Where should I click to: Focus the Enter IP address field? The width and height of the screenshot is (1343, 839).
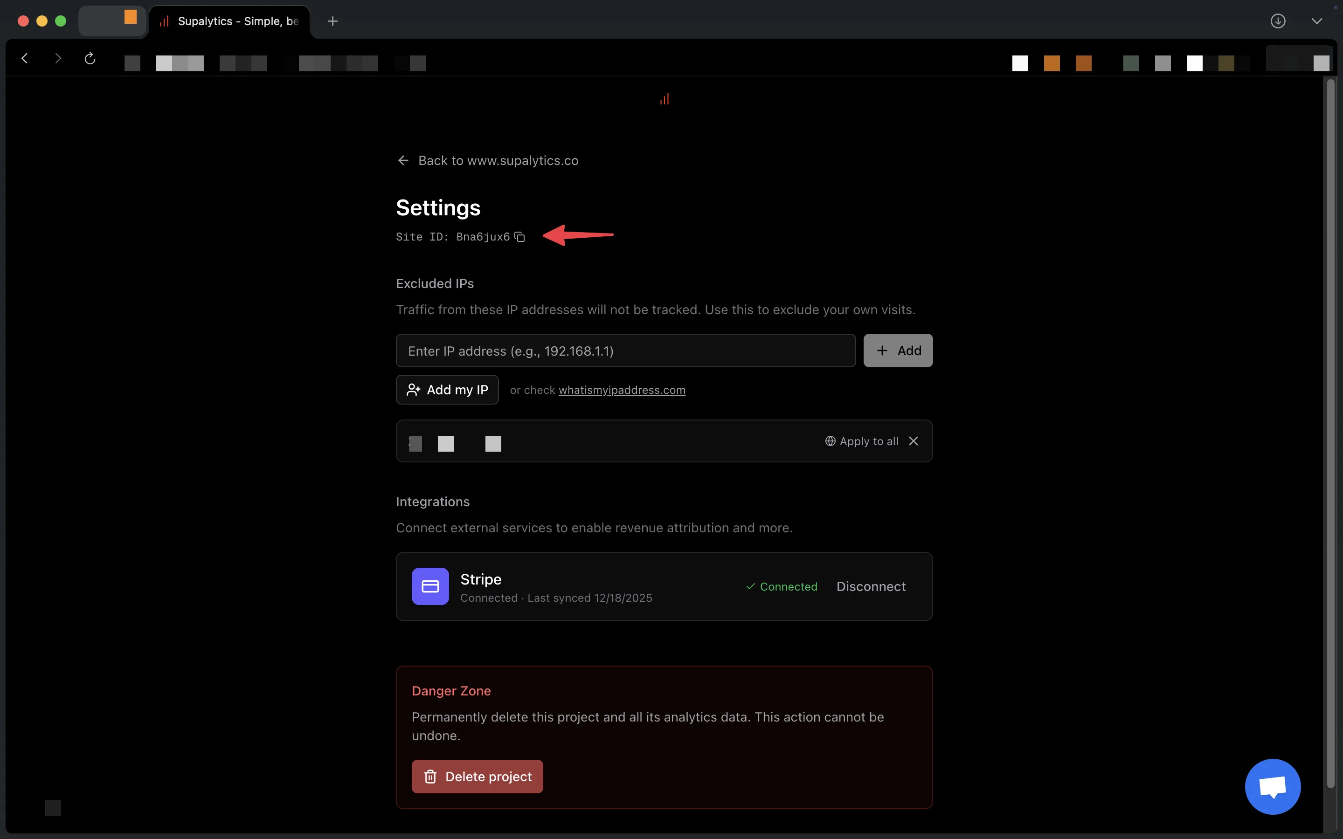pyautogui.click(x=625, y=351)
